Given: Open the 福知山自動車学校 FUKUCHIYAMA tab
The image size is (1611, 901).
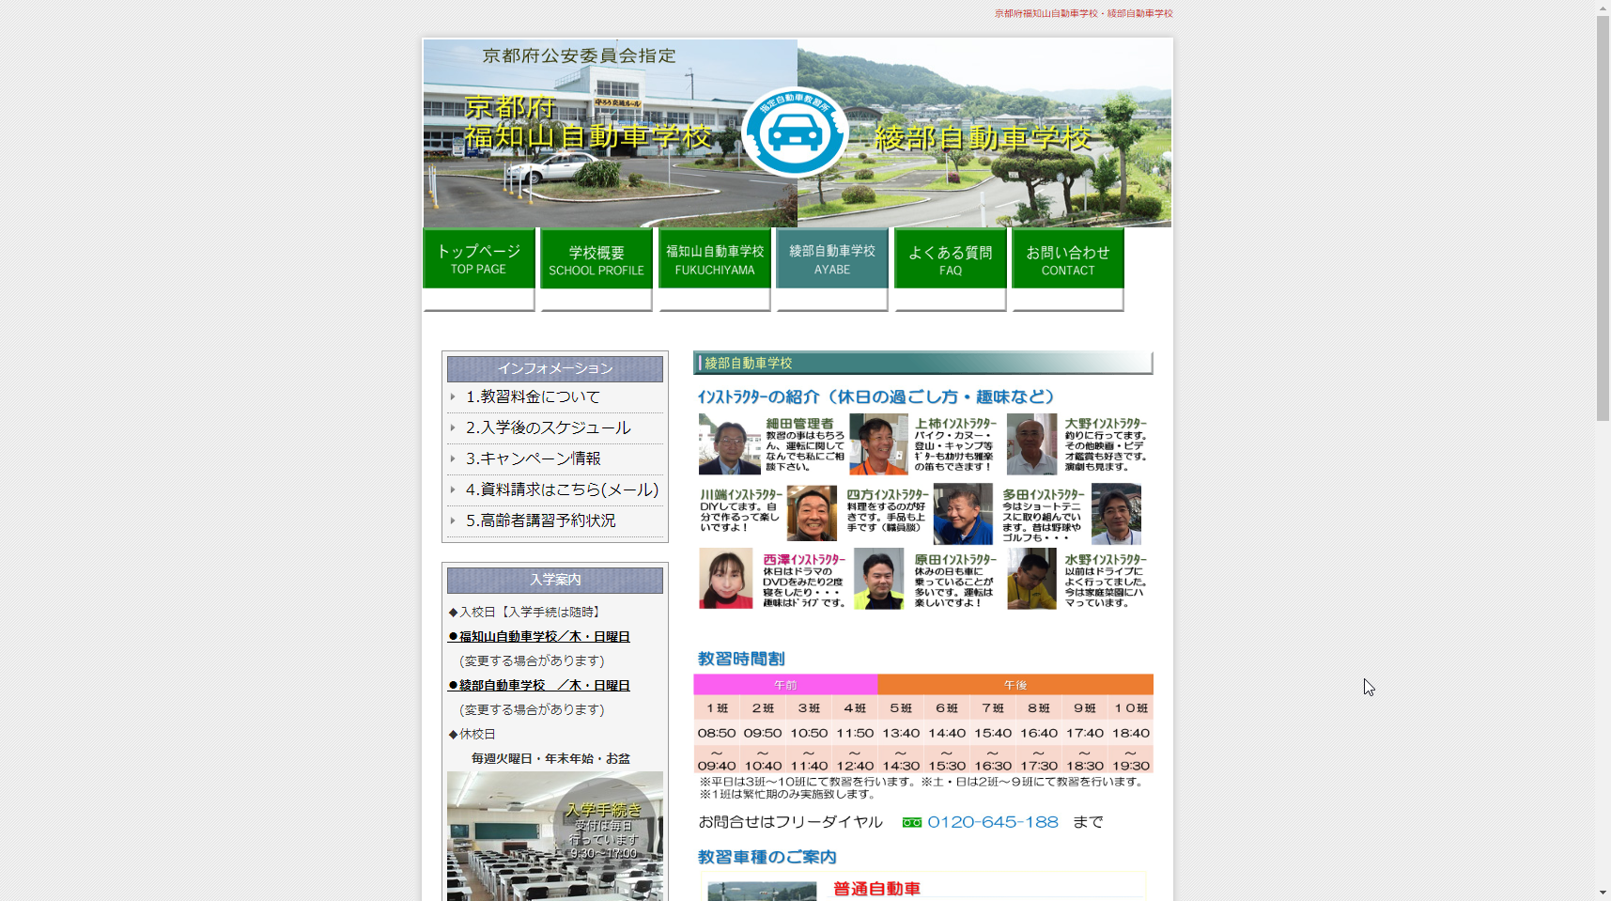Looking at the screenshot, I should (713, 259).
